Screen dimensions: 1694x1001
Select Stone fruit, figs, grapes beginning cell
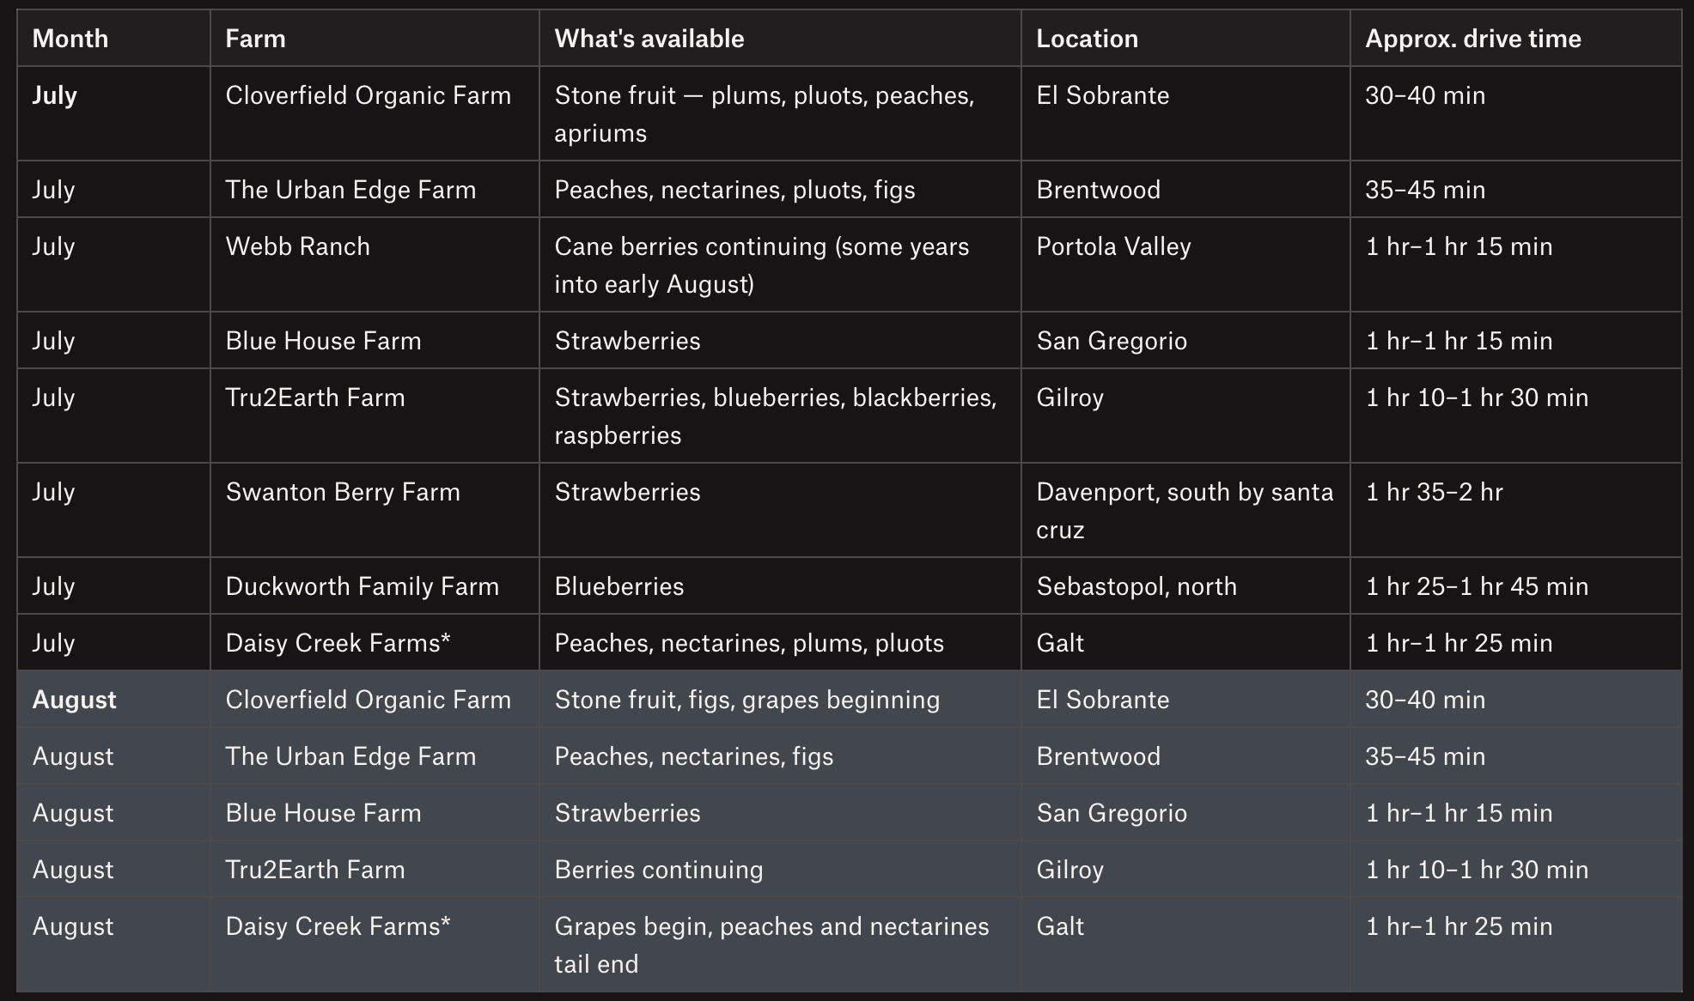coord(747,700)
